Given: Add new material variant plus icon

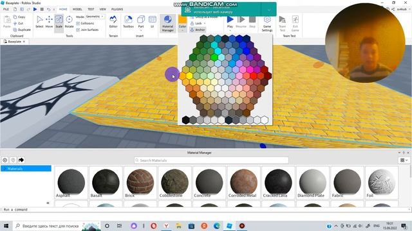Looking at the screenshot, I should 5,160.
